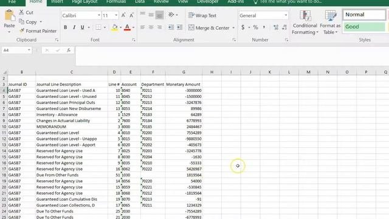Click in the formula bar input

pos(232,56)
